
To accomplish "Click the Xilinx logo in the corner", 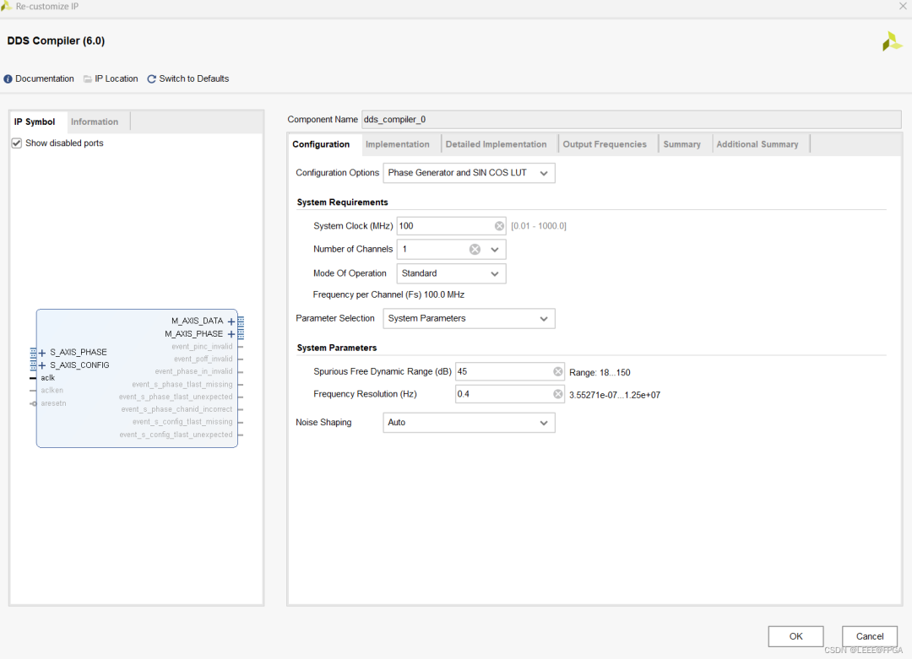I will point(892,41).
